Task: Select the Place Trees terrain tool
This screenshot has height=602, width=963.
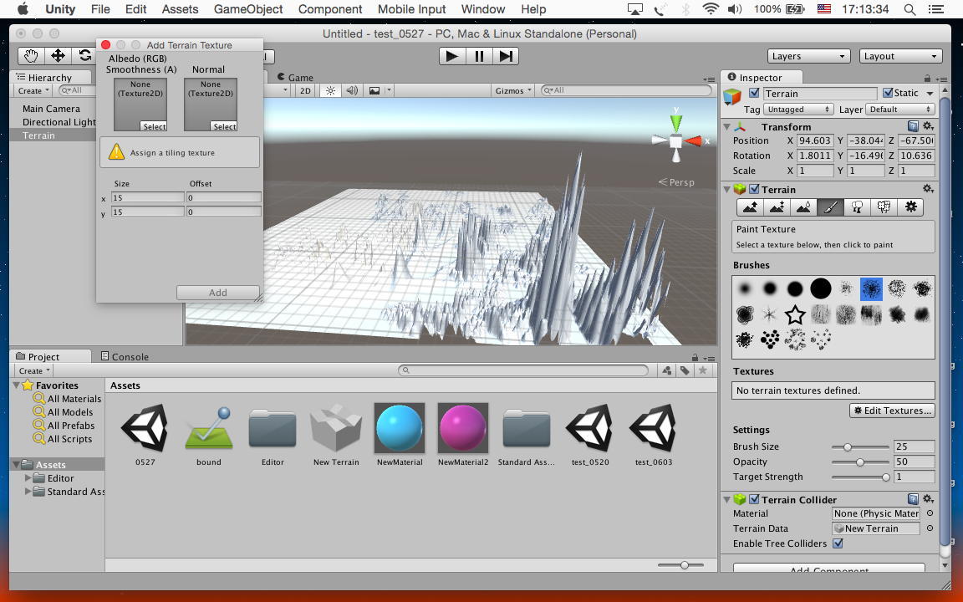Action: point(857,207)
